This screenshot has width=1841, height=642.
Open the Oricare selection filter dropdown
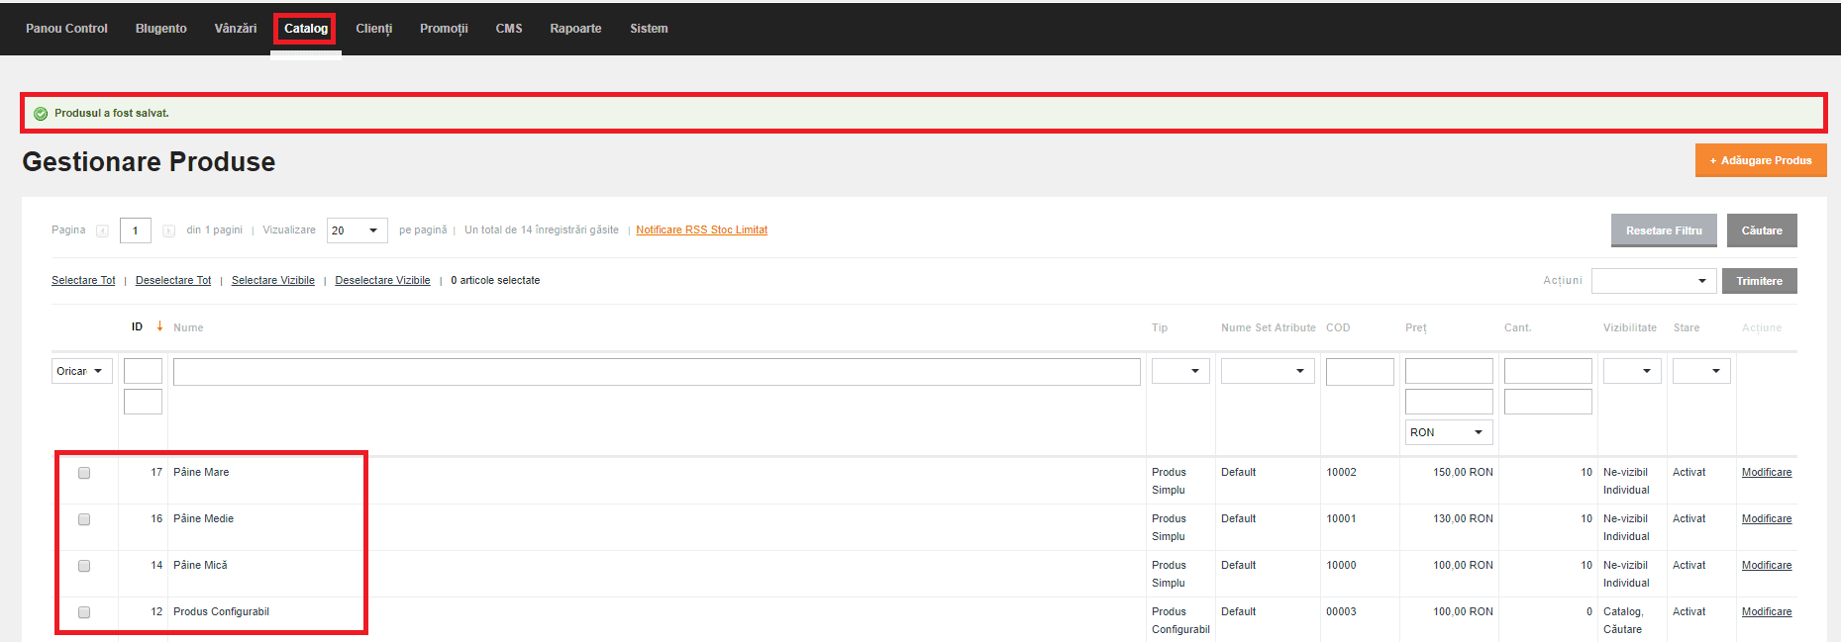coord(81,371)
